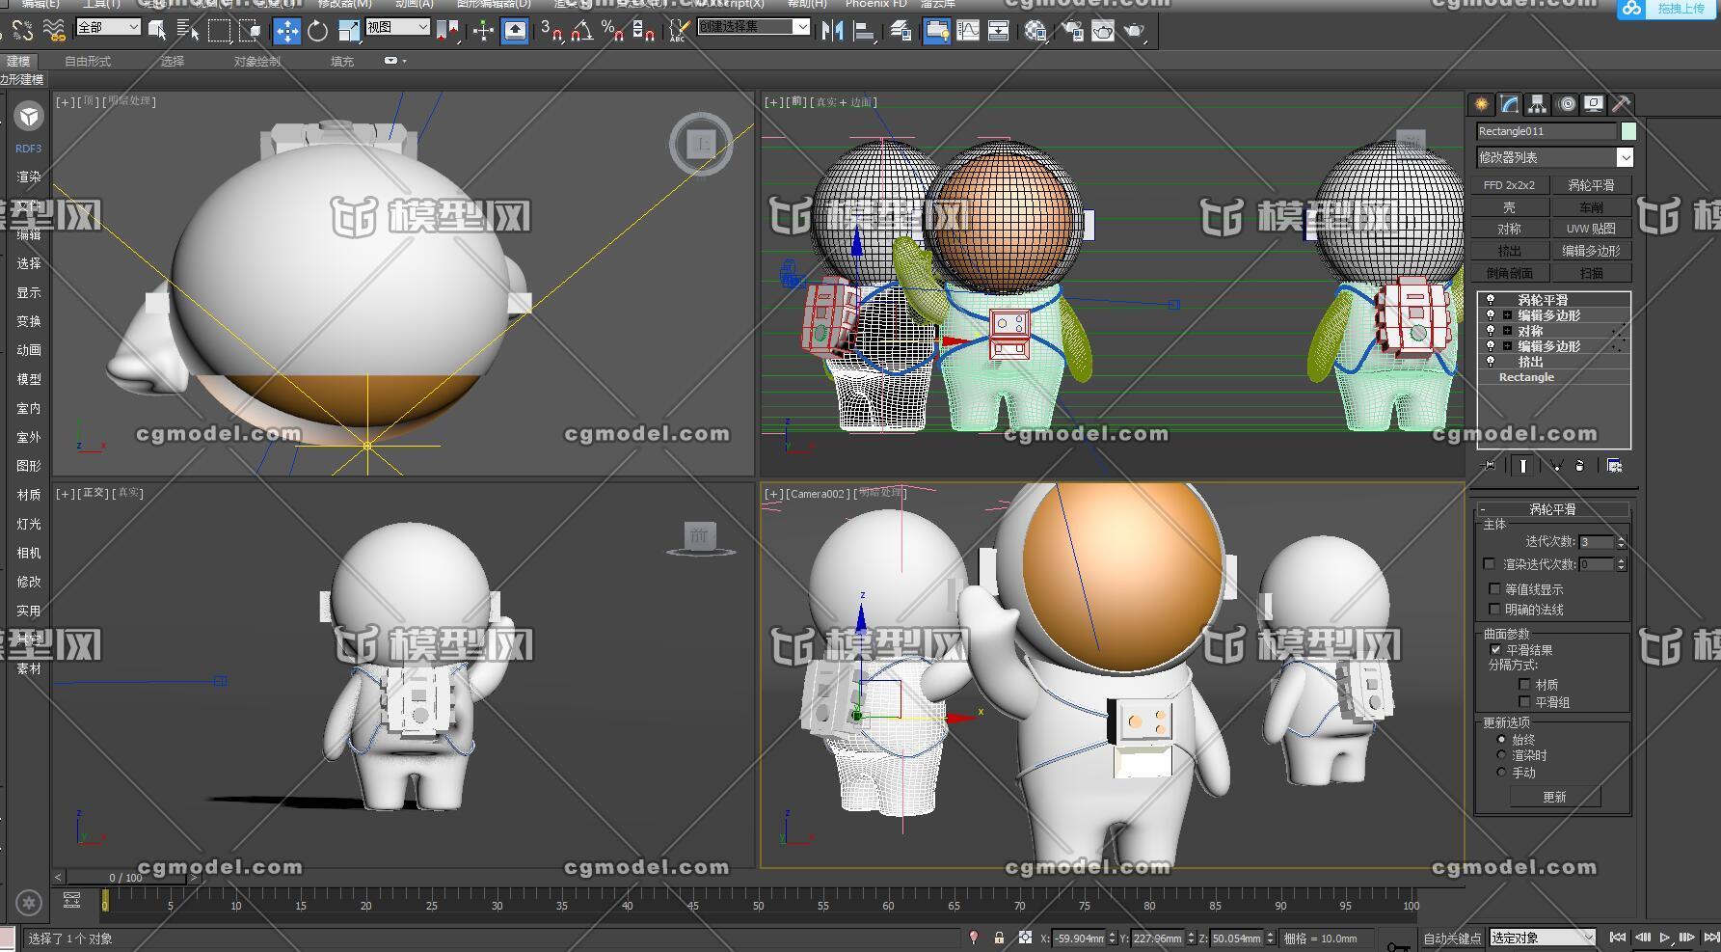Select the 手动 update radio option
Screen dimensions: 1721x952
(x=1501, y=772)
